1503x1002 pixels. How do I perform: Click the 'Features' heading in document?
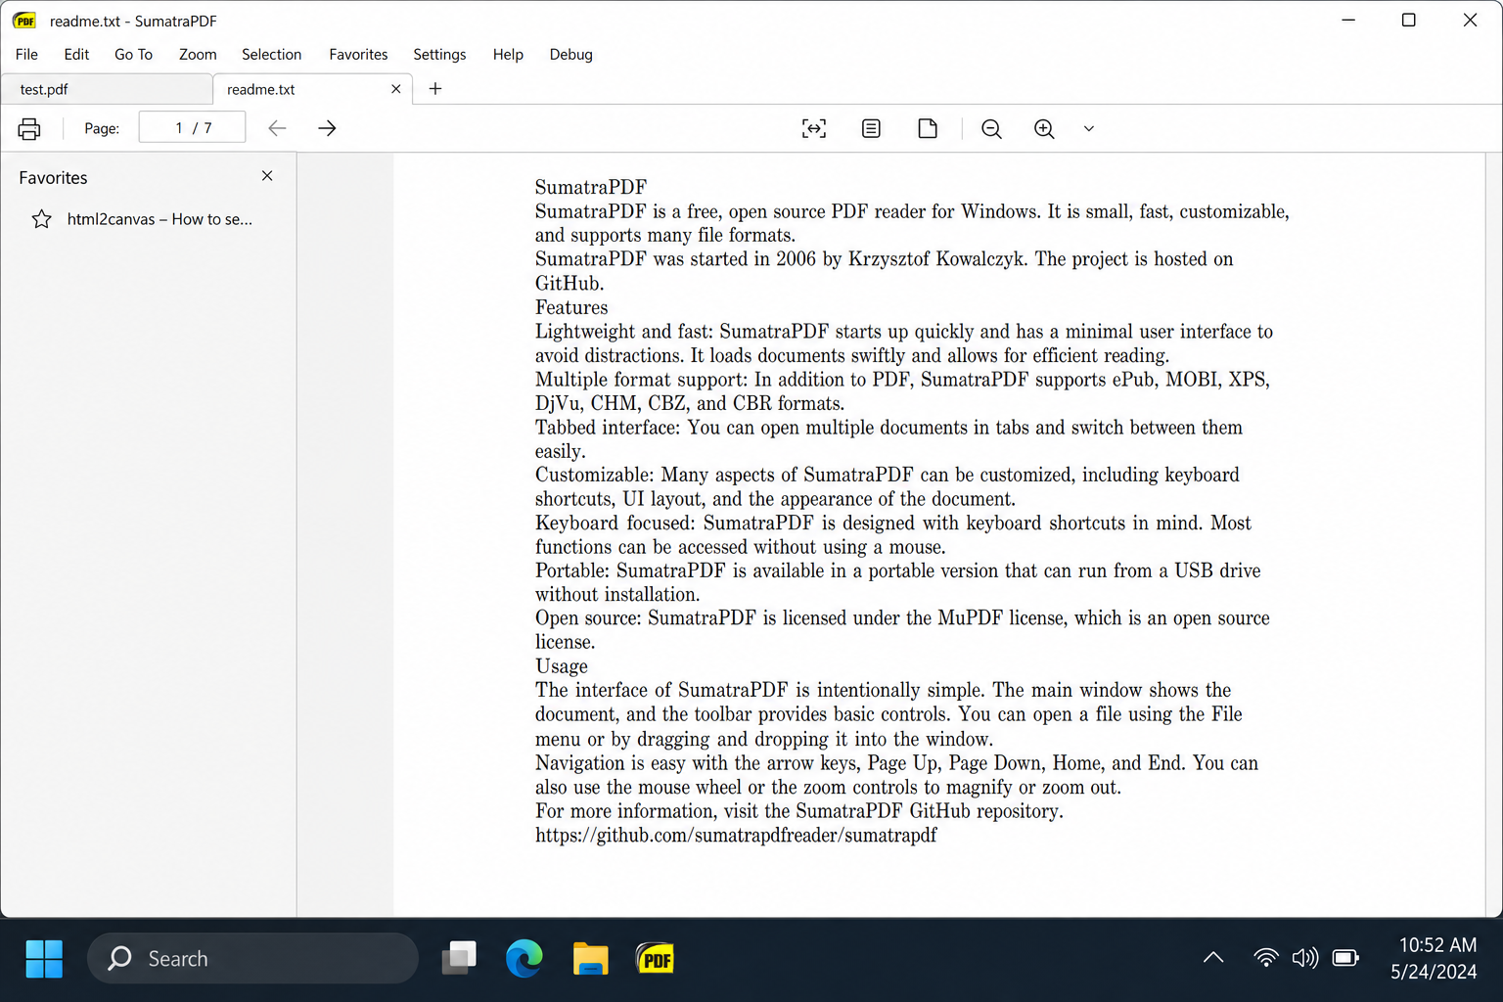tap(571, 307)
